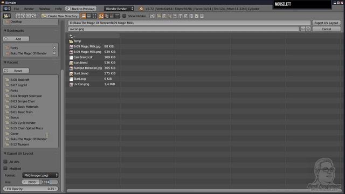Open the B-08 Boxcraft recent folder
Image resolution: width=345 pixels, height=194 pixels.
coord(19,80)
